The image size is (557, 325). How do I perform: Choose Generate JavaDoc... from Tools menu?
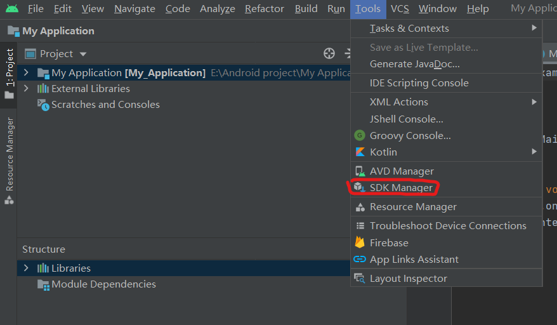(447, 64)
